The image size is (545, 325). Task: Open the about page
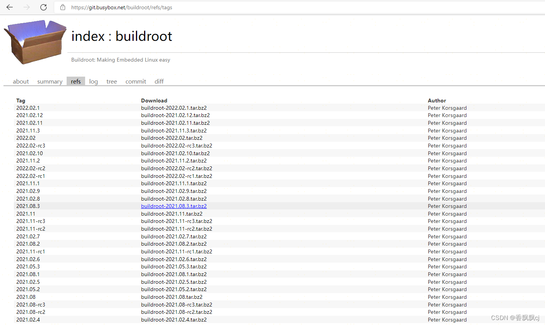point(20,81)
